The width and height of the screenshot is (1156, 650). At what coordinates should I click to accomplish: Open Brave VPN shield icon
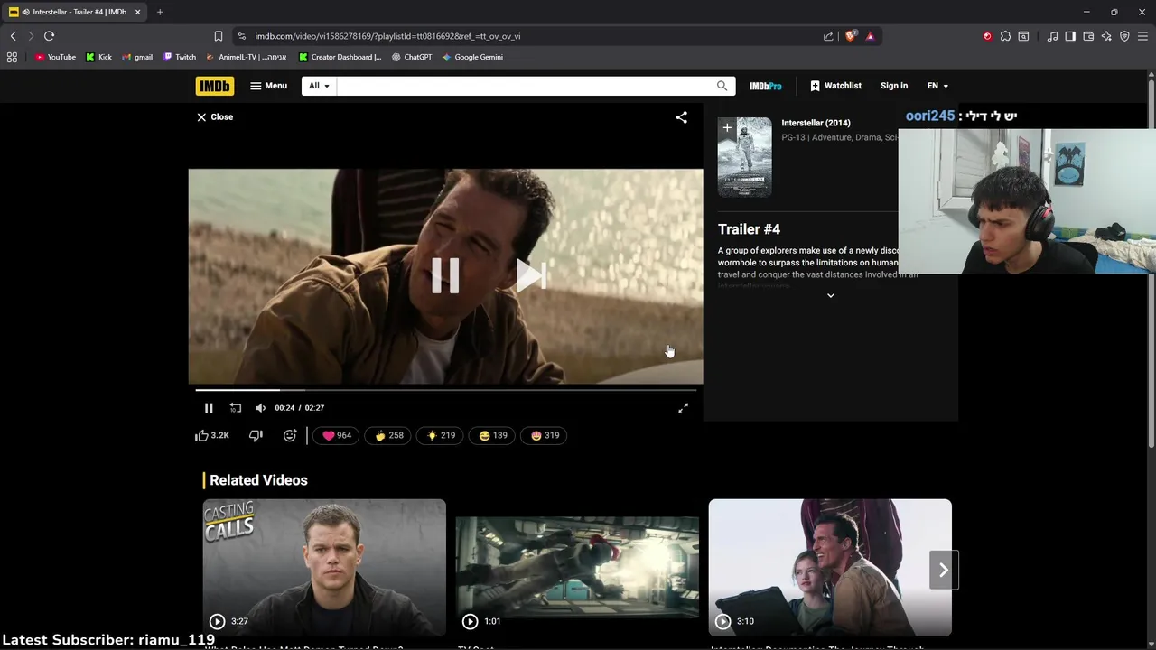(x=1124, y=36)
